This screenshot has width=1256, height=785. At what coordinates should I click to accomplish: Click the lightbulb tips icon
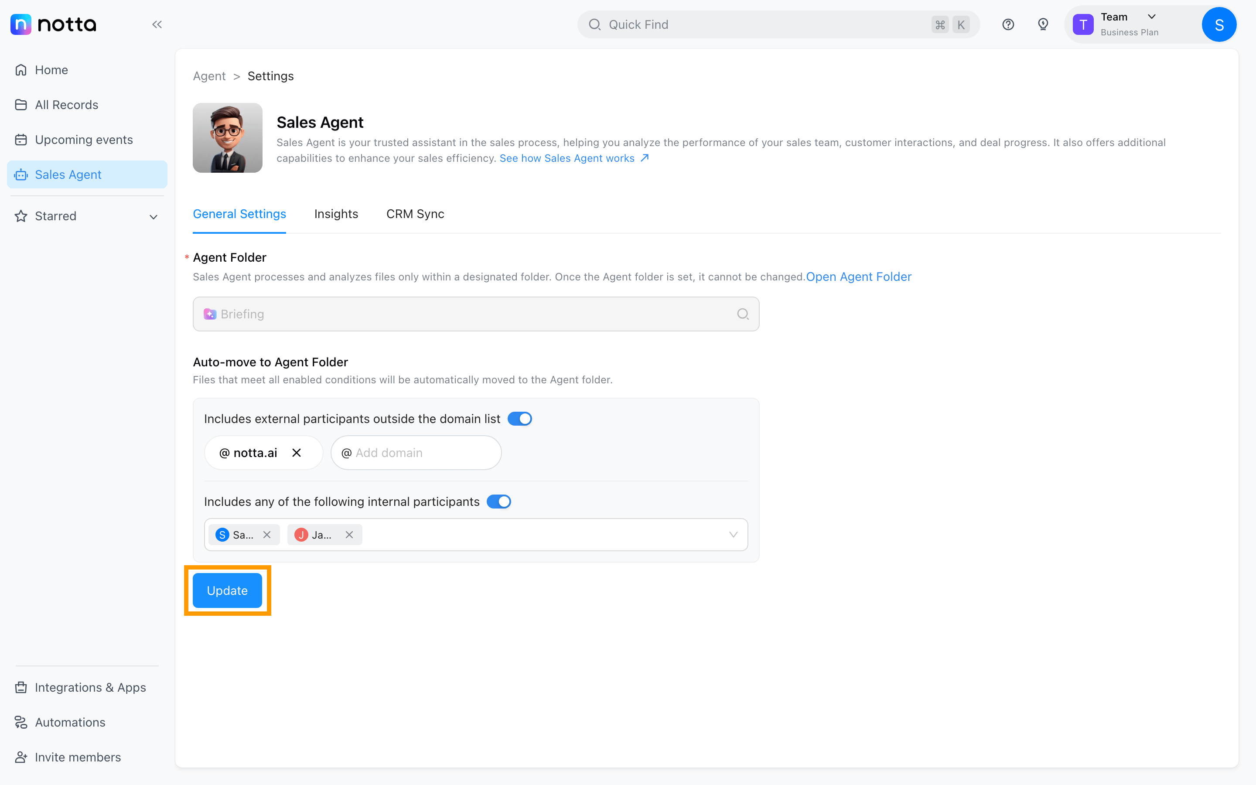(1043, 24)
